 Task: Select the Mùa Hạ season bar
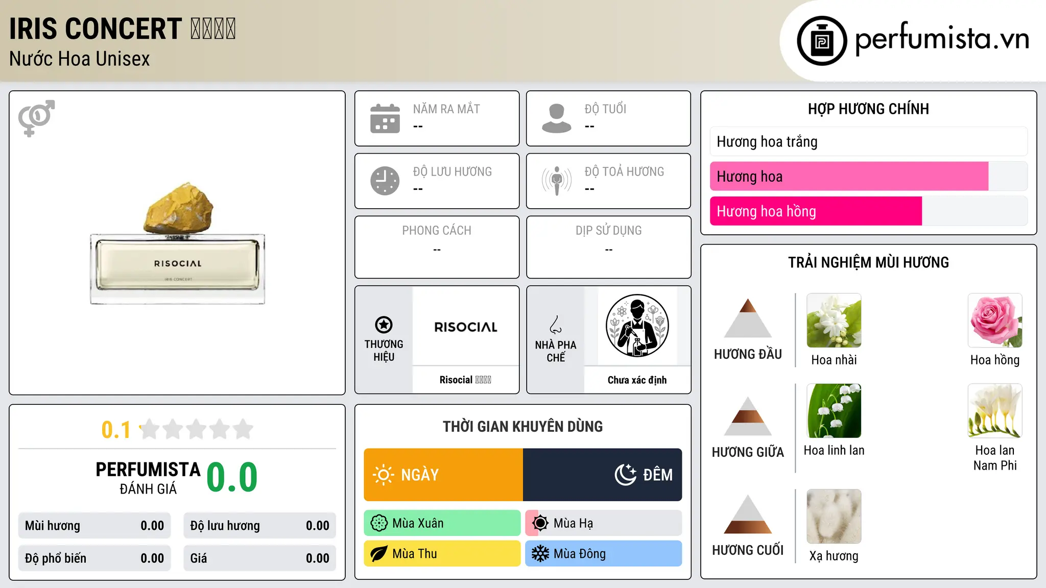pyautogui.click(x=604, y=523)
